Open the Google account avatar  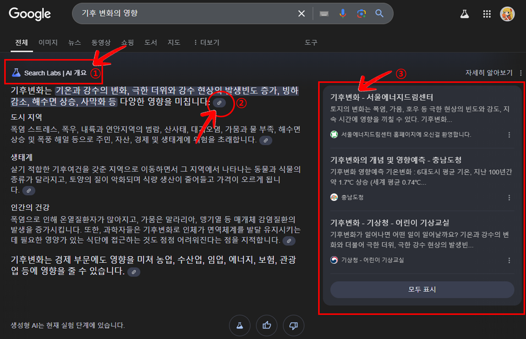(x=507, y=14)
